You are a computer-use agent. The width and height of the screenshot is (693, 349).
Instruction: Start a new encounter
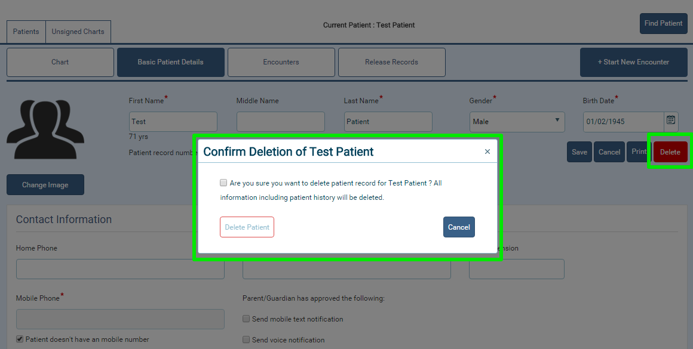coord(633,62)
